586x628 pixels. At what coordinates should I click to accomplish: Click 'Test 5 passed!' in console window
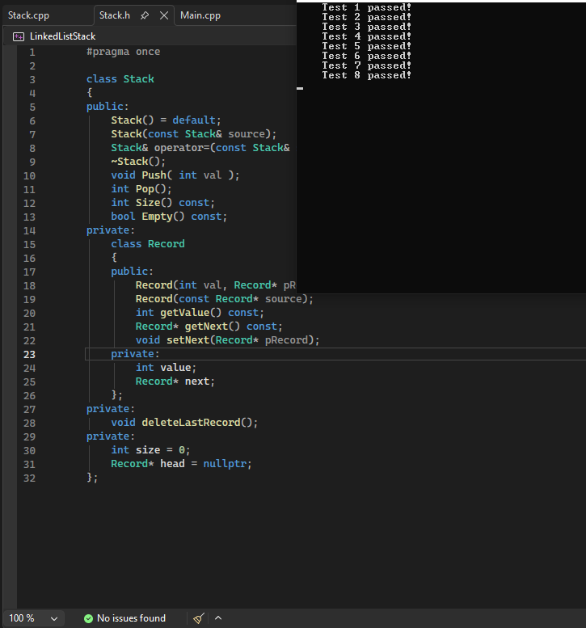(x=366, y=46)
